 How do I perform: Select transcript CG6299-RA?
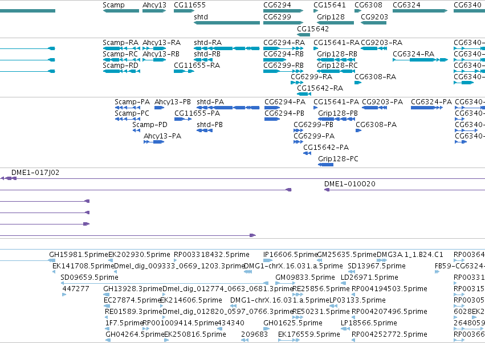tap(297, 83)
